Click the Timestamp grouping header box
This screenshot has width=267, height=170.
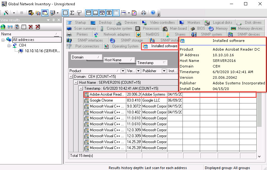tap(152, 63)
